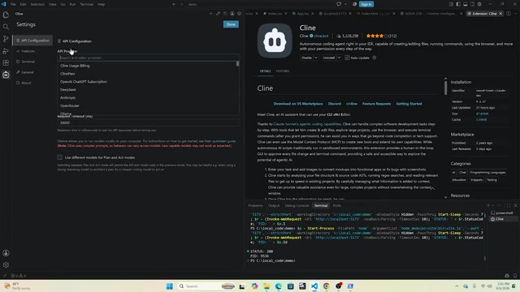Viewport: 520px width, 292px height.
Task: Open the Explorer view in the activity bar
Action: tap(6, 15)
